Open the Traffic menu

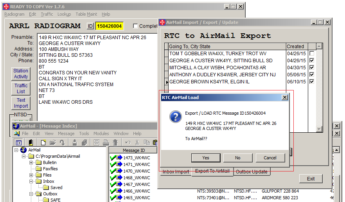[47, 14]
